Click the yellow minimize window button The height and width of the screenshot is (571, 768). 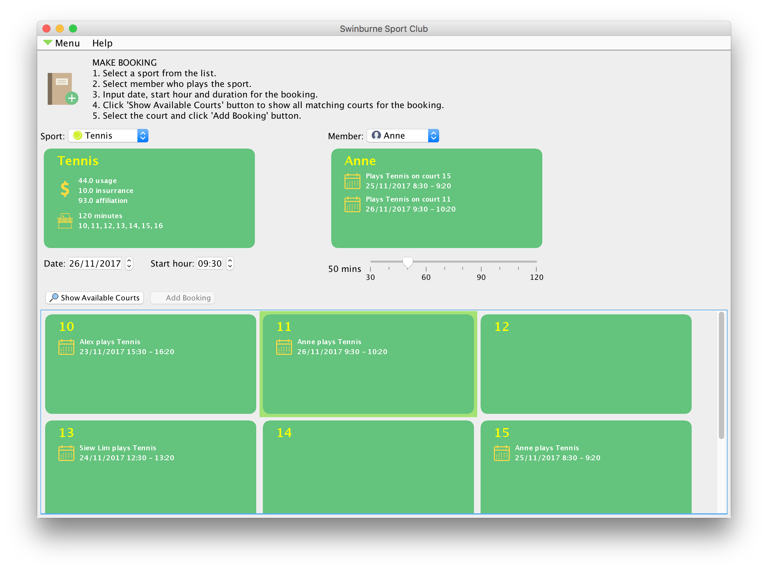click(x=59, y=28)
